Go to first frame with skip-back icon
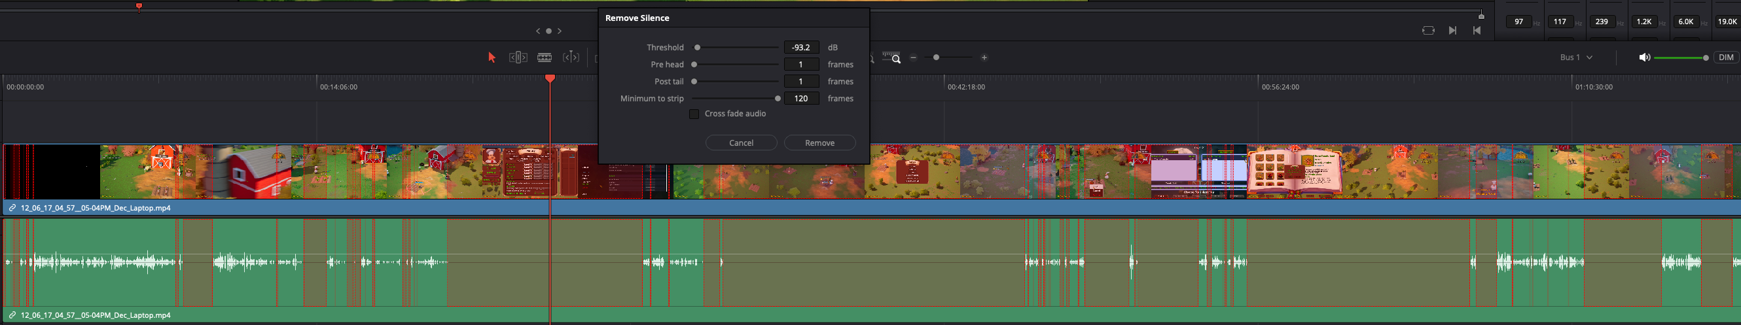The height and width of the screenshot is (325, 1741). click(x=1477, y=30)
